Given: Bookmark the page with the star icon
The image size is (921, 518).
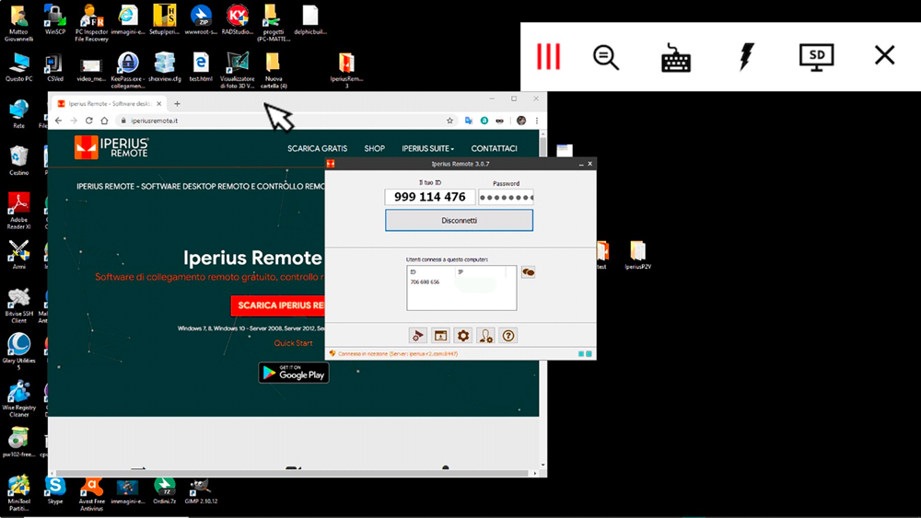Looking at the screenshot, I should point(450,121).
